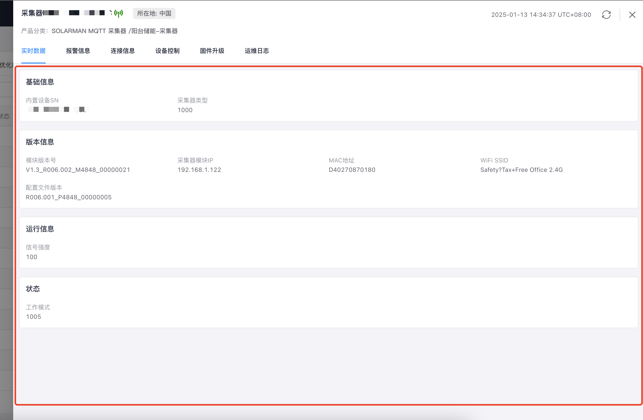Close the collector detail panel

632,14
